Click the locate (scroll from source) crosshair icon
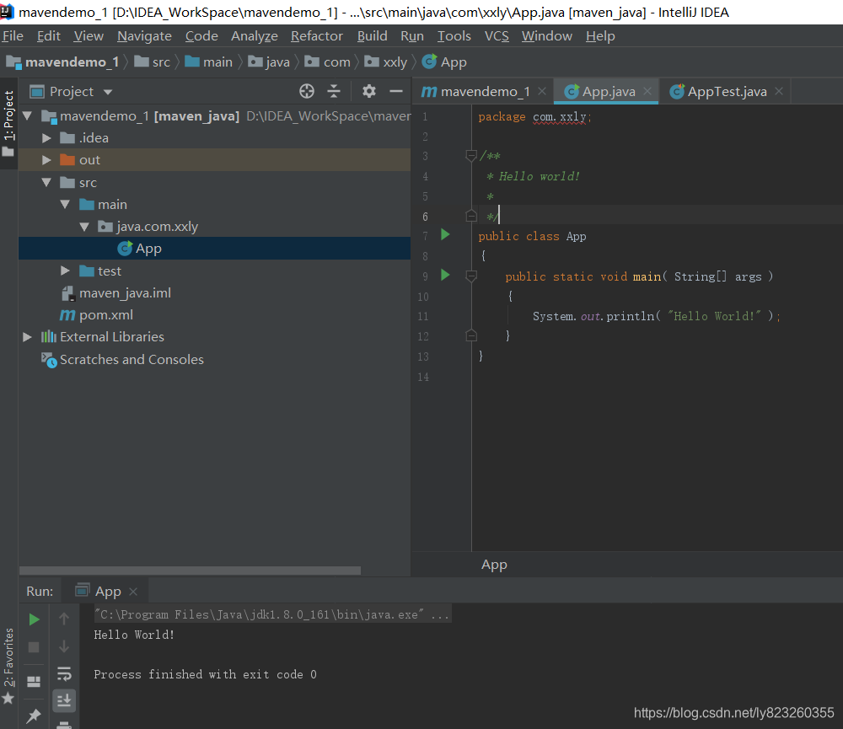The height and width of the screenshot is (729, 843). point(307,91)
